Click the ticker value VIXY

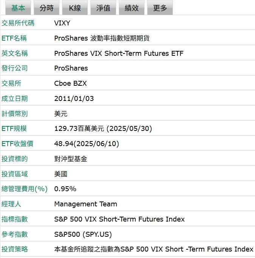point(62,23)
